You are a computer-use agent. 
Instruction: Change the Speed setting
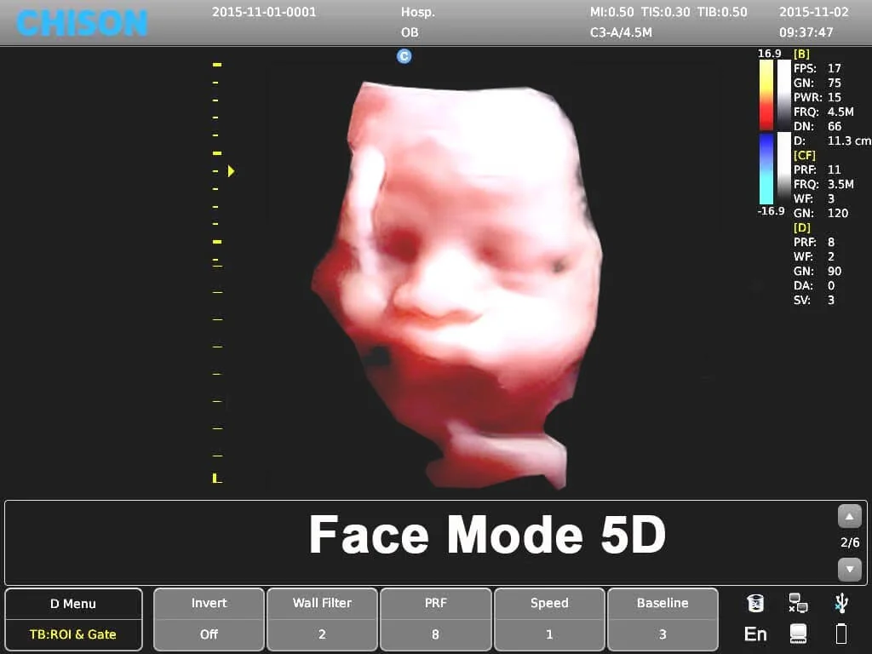coord(549,619)
